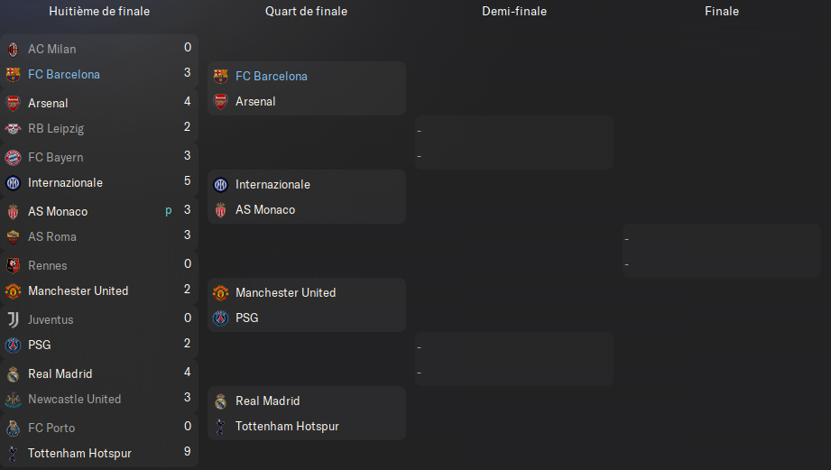Click Manchester United in Quart de finale
The width and height of the screenshot is (831, 470).
tap(285, 292)
